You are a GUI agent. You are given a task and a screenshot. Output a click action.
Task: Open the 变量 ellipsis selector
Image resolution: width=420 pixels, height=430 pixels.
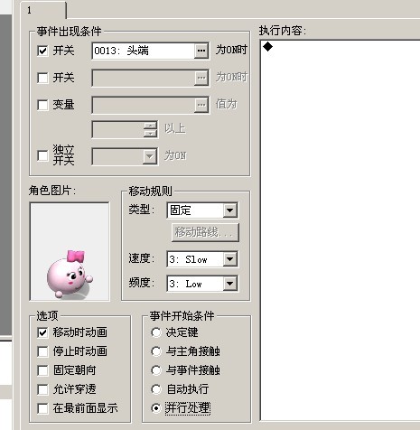pos(201,105)
